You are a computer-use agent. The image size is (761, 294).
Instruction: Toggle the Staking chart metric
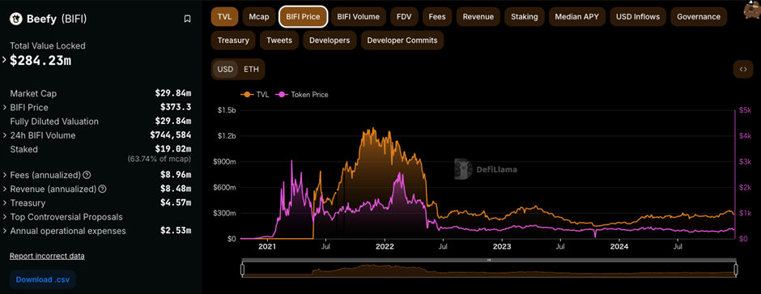coord(524,16)
